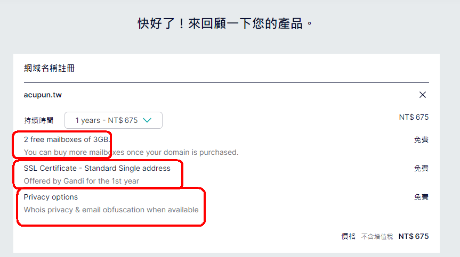This screenshot has height=257, width=460.
Task: Click the teal chevron in the duration selector
Action: point(147,120)
